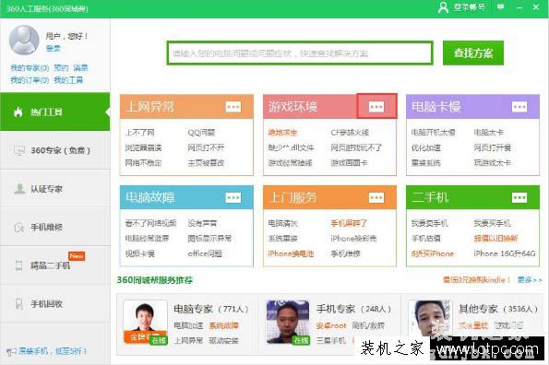
Task: Open the 消息 link in the user panel
Action: pos(80,68)
